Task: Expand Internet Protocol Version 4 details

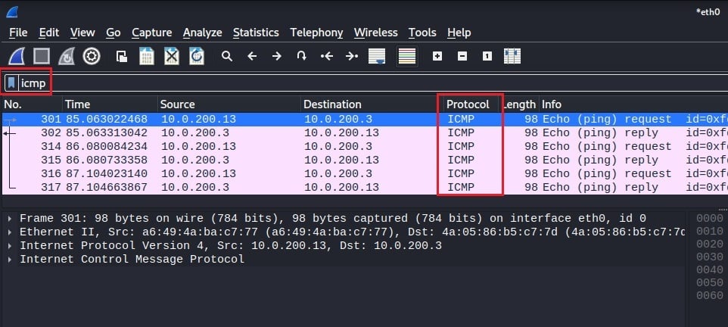Action: [10, 246]
